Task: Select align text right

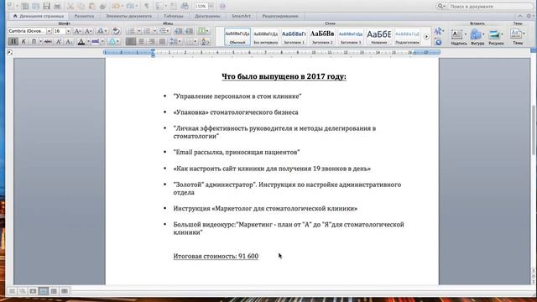Action: pos(152,41)
